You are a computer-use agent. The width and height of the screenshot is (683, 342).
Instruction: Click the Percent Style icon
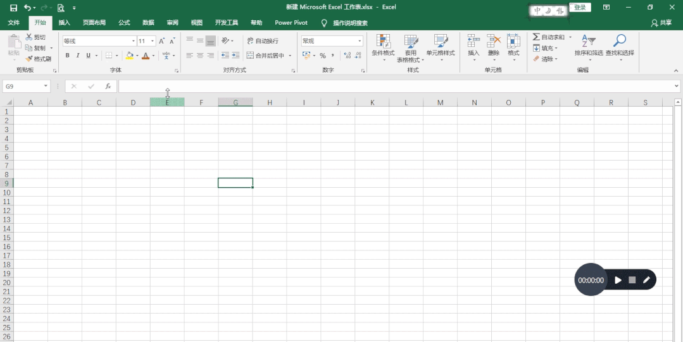(323, 55)
